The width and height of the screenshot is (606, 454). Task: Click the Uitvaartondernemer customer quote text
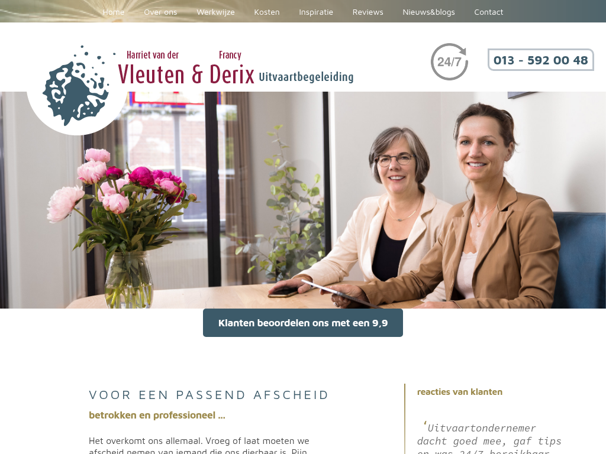tap(489, 439)
